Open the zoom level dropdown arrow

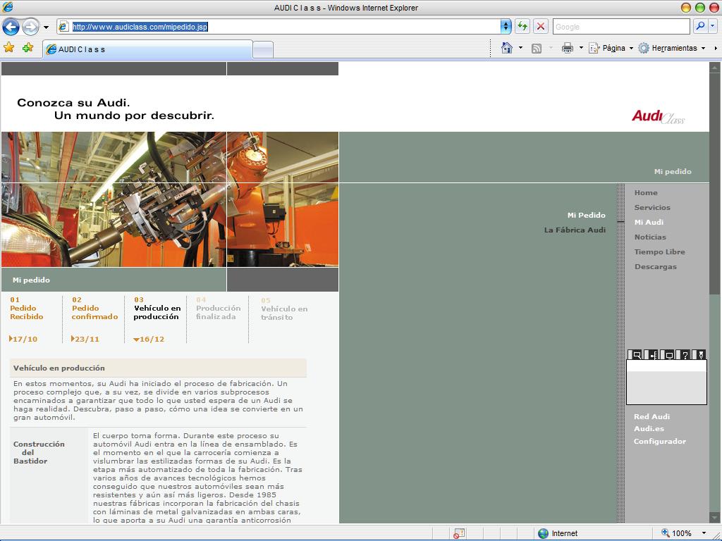(x=704, y=533)
